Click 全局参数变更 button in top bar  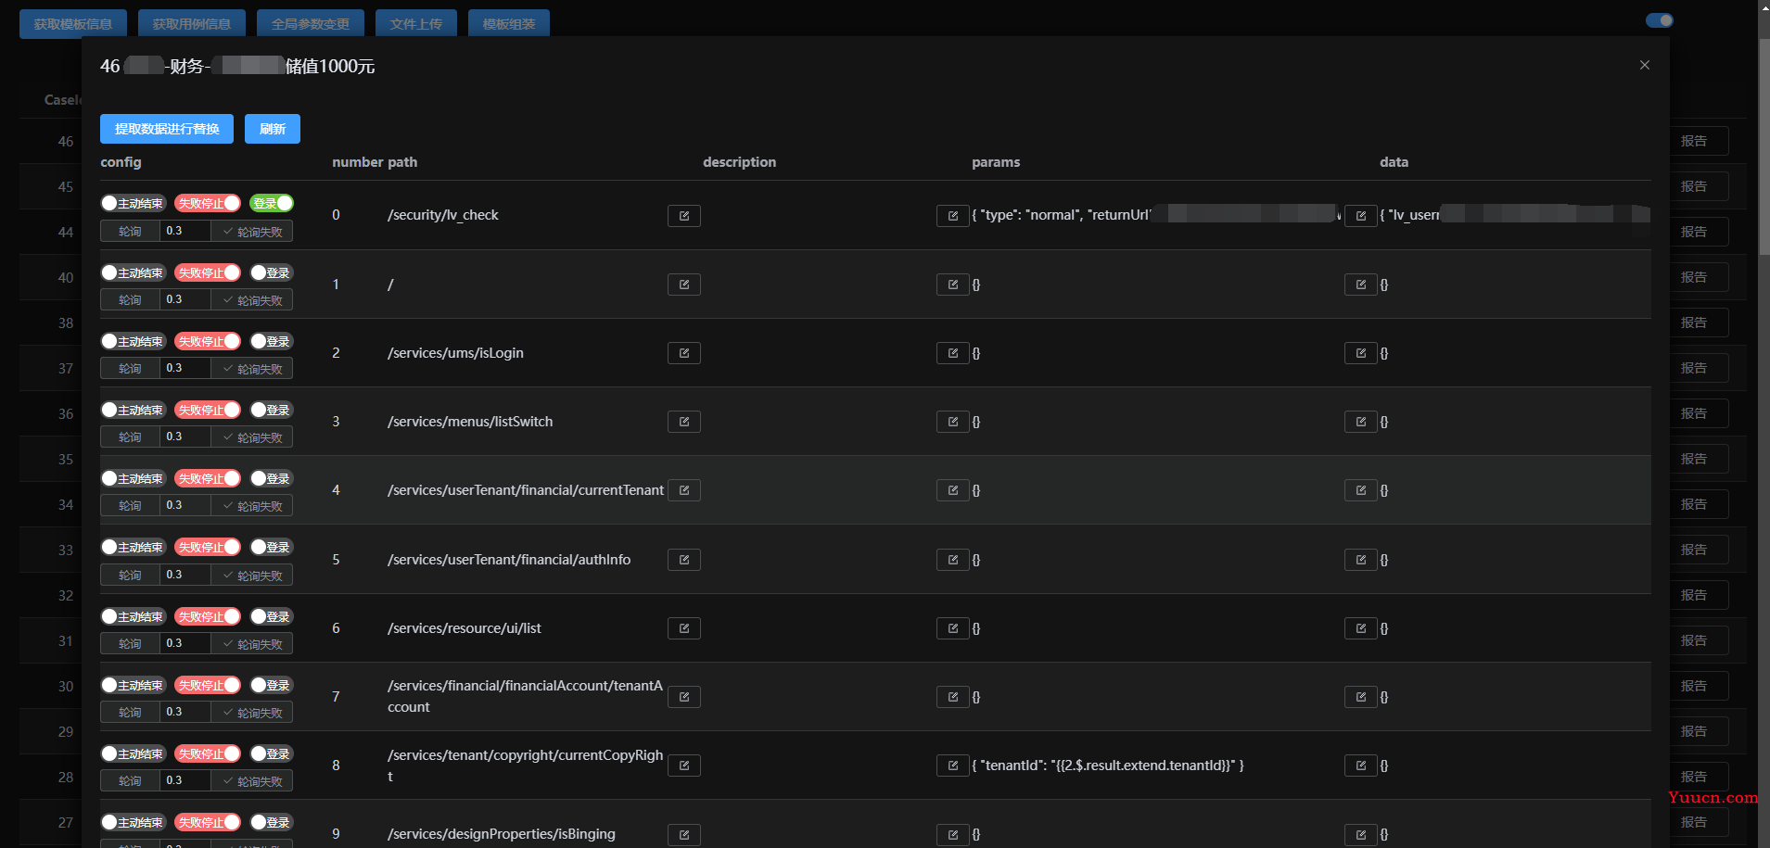311,23
